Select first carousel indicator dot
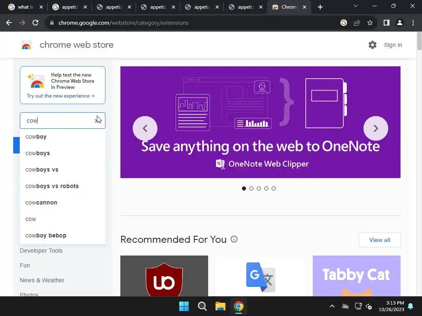 pyautogui.click(x=244, y=188)
